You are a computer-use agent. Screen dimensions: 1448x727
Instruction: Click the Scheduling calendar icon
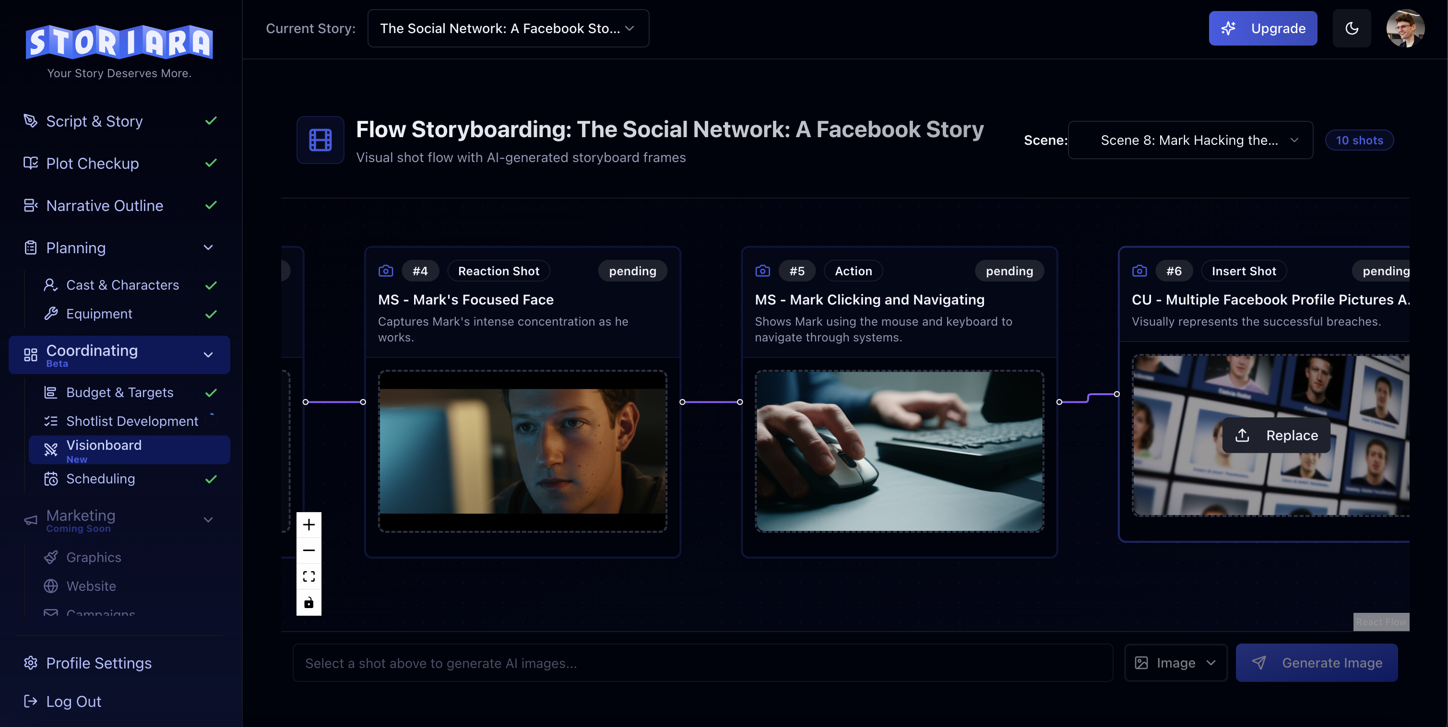[50, 479]
